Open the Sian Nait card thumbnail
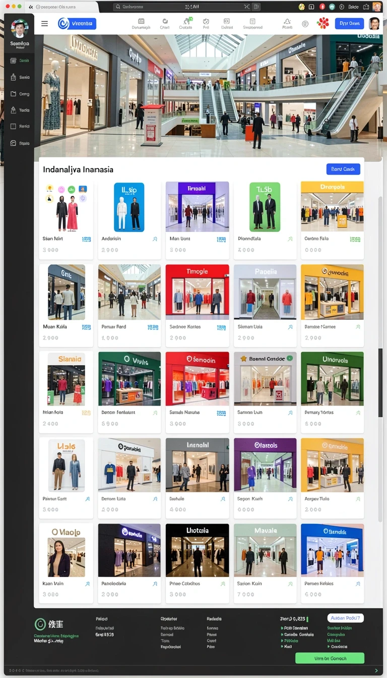The width and height of the screenshot is (387, 678). tap(67, 207)
